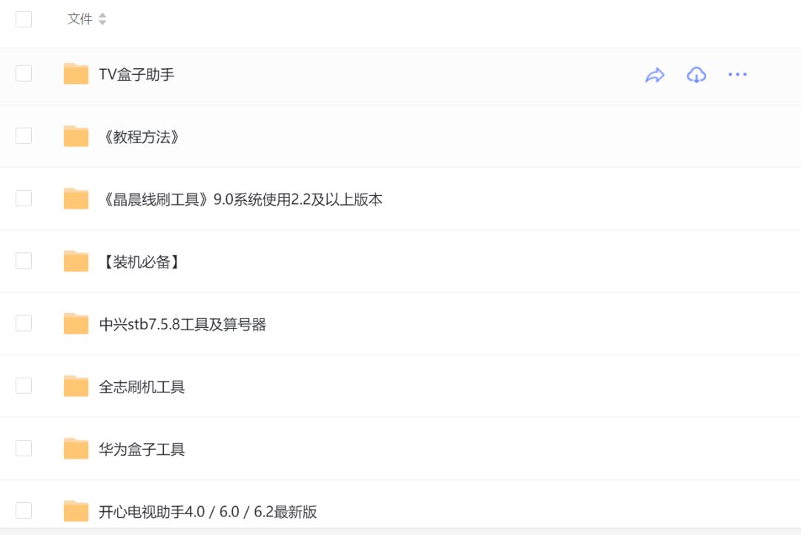Click the TV盒子助手 folder icon

tap(76, 73)
